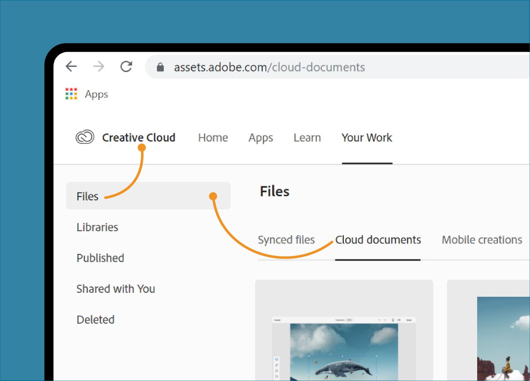Open the Apps grid bookmark icon
The width and height of the screenshot is (530, 381).
72,94
